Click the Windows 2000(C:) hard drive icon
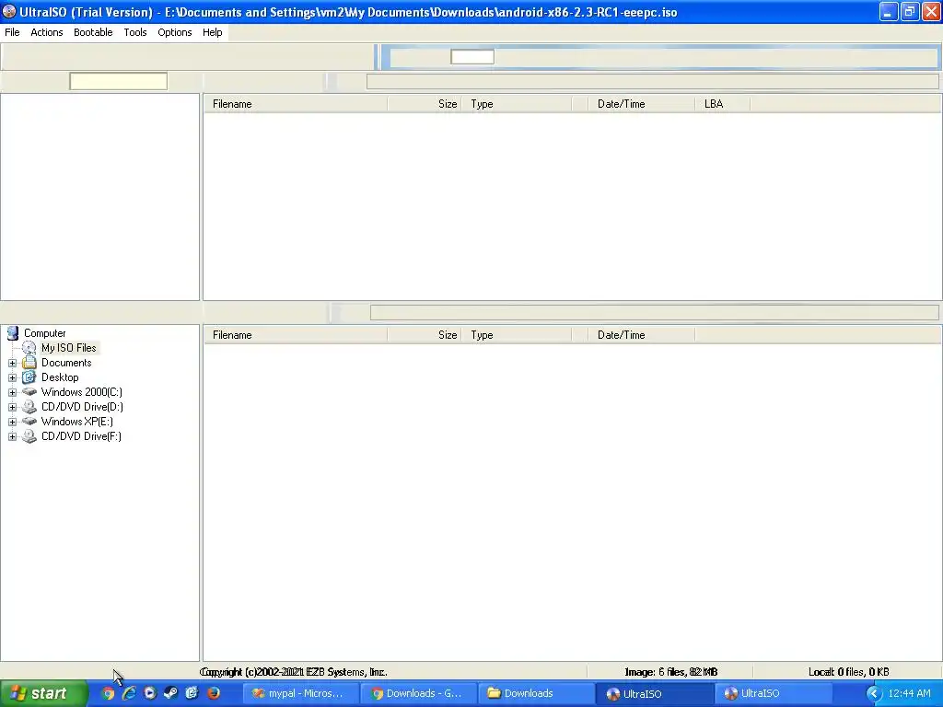 click(x=29, y=392)
